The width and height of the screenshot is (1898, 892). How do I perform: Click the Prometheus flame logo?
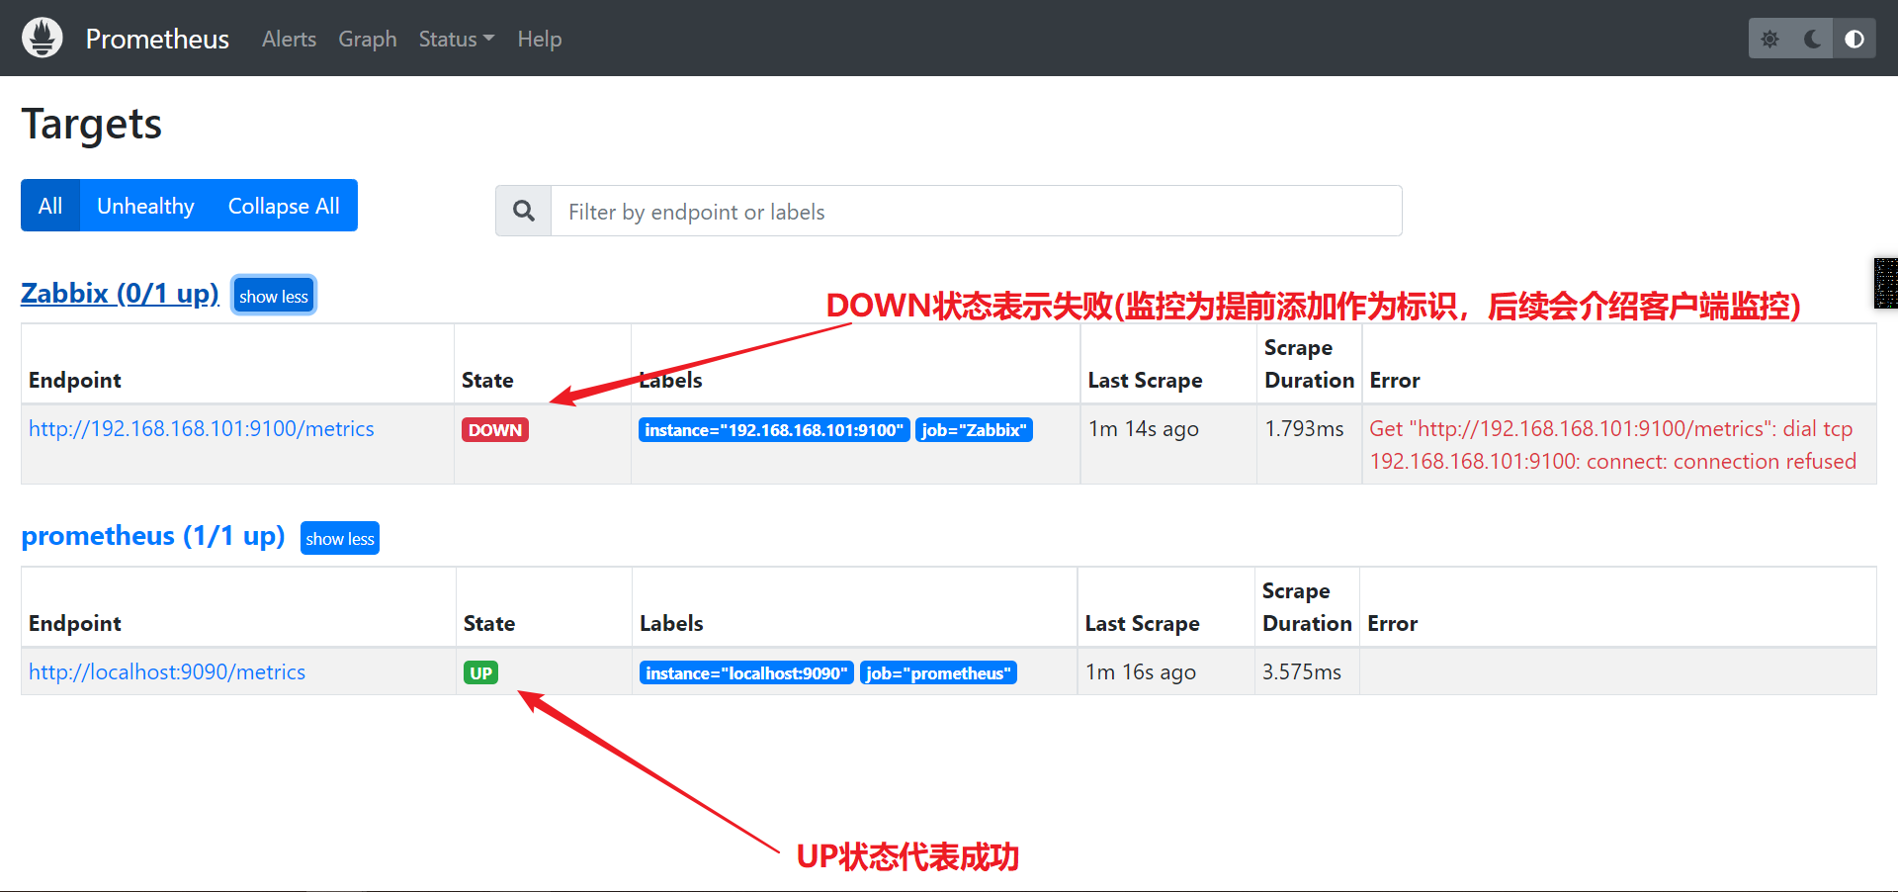click(x=43, y=38)
